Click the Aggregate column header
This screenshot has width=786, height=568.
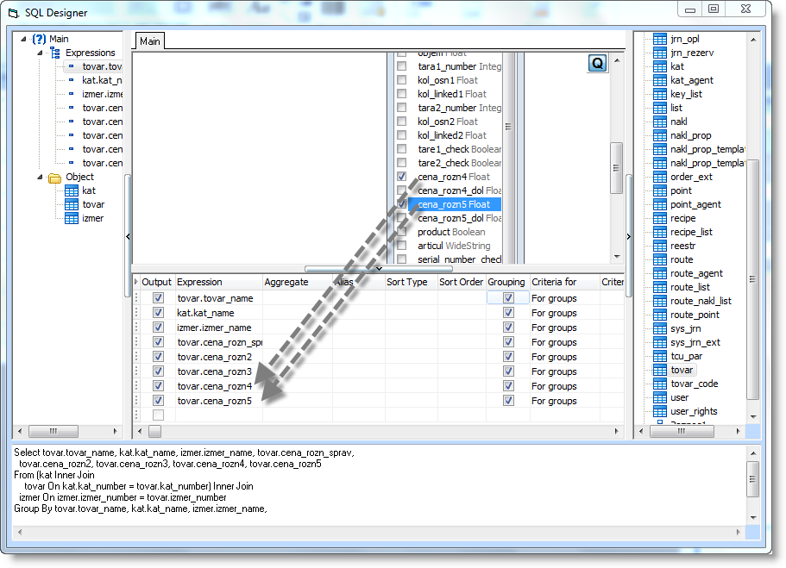pos(298,282)
